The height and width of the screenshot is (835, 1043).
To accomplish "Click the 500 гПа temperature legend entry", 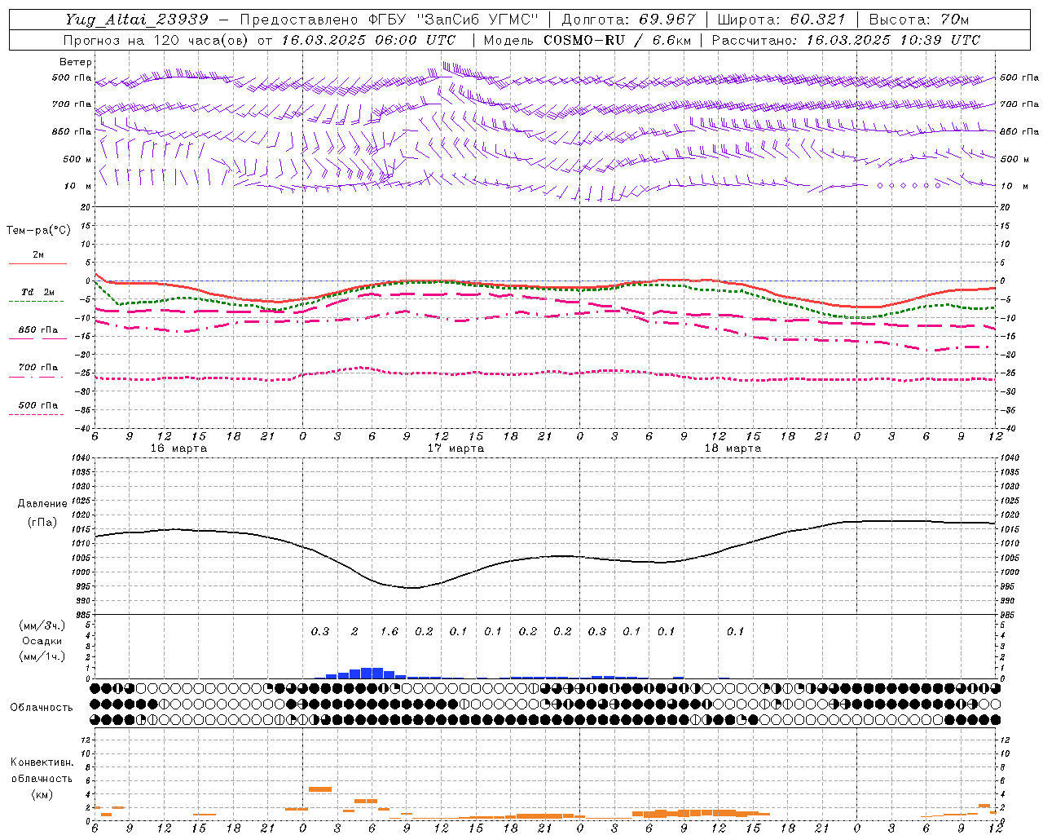I will click(38, 405).
